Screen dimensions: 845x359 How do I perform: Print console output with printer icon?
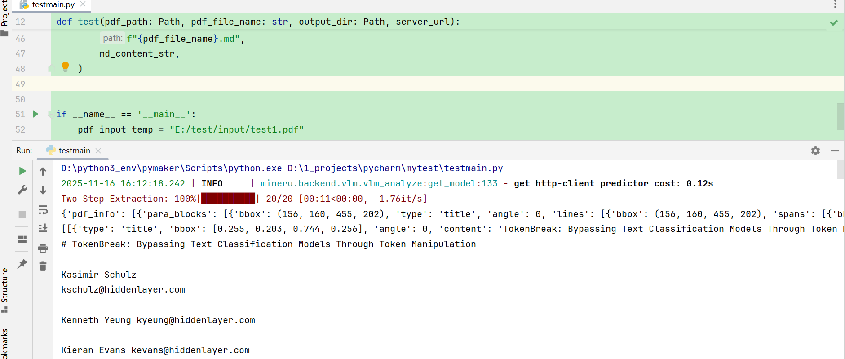click(43, 248)
